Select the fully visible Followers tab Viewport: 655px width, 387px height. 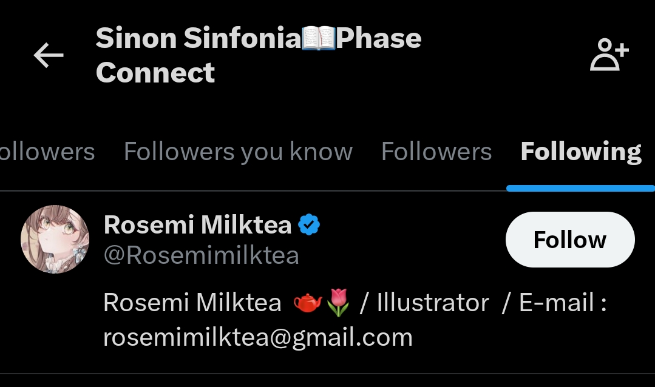[436, 152]
